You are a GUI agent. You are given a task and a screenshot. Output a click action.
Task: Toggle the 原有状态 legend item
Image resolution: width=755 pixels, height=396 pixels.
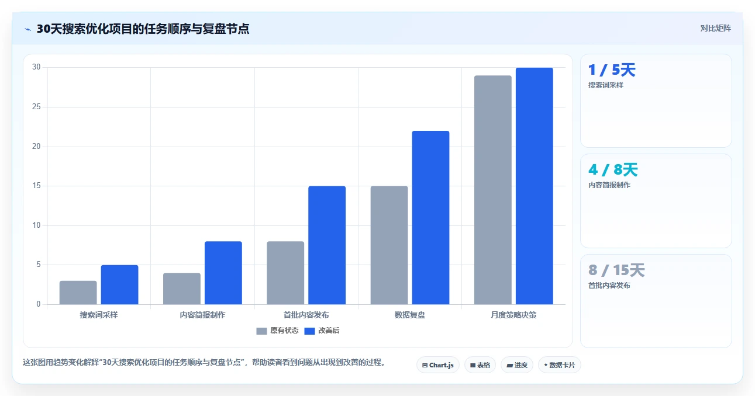277,331
